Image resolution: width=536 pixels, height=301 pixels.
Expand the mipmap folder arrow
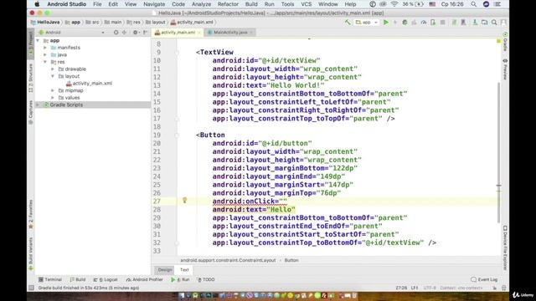click(53, 90)
